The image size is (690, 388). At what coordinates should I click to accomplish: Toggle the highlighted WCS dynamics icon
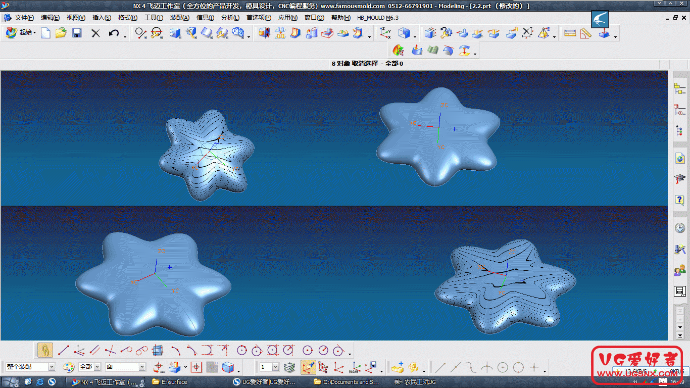point(308,367)
